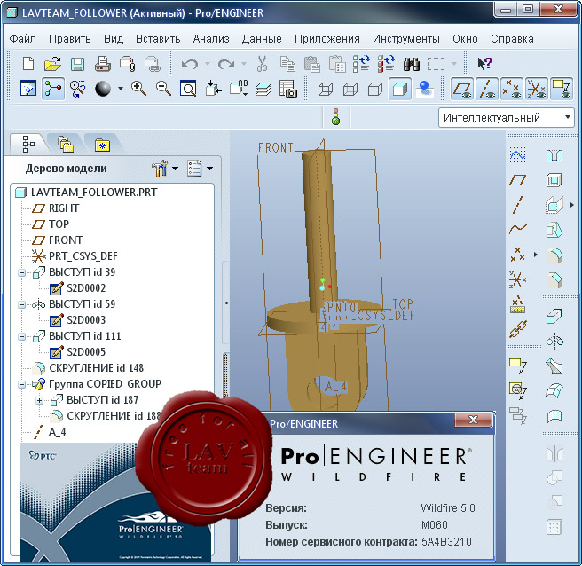Print the model using the printer icon
The image size is (582, 566).
point(102,64)
